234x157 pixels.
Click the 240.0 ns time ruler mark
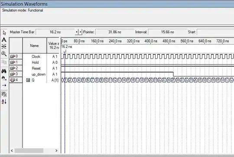pos(115,41)
